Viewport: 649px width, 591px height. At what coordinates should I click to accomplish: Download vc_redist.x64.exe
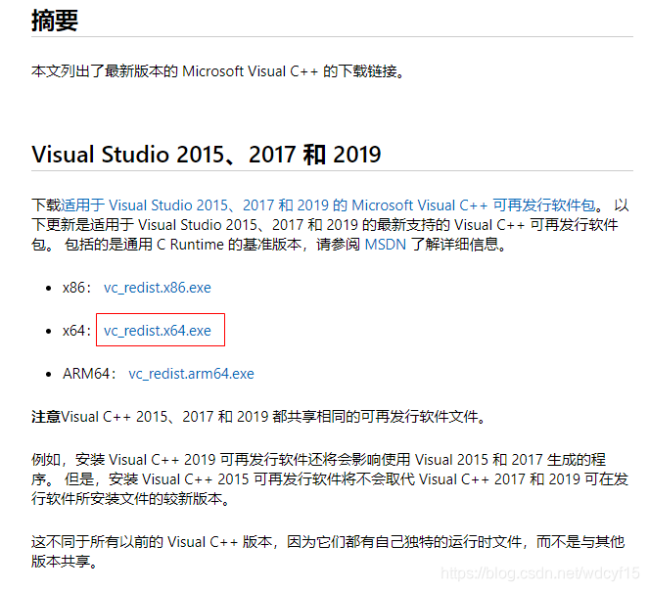[158, 331]
